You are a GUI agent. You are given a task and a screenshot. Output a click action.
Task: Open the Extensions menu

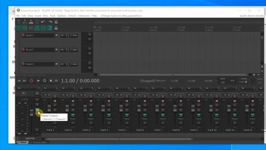(84, 16)
